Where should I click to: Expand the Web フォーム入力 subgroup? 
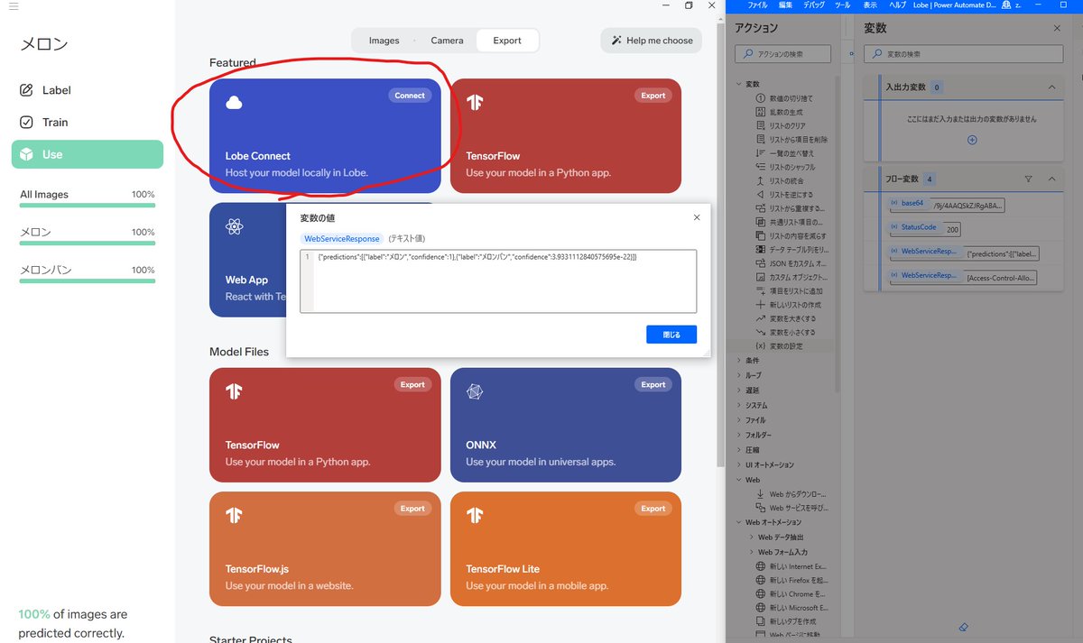(752, 552)
